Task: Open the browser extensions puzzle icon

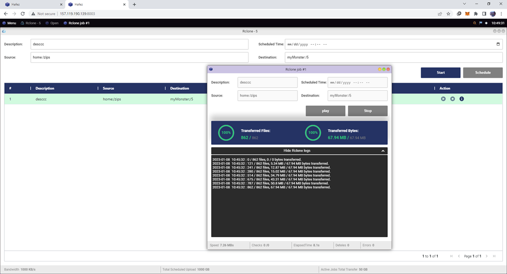Action: point(475,13)
